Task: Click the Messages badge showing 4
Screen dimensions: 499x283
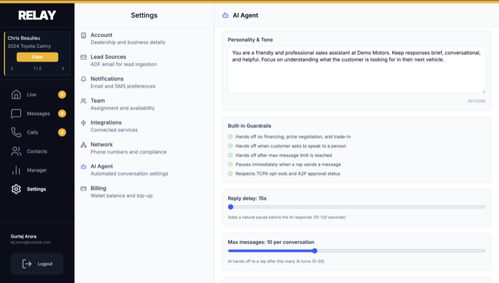Action: pyautogui.click(x=62, y=114)
